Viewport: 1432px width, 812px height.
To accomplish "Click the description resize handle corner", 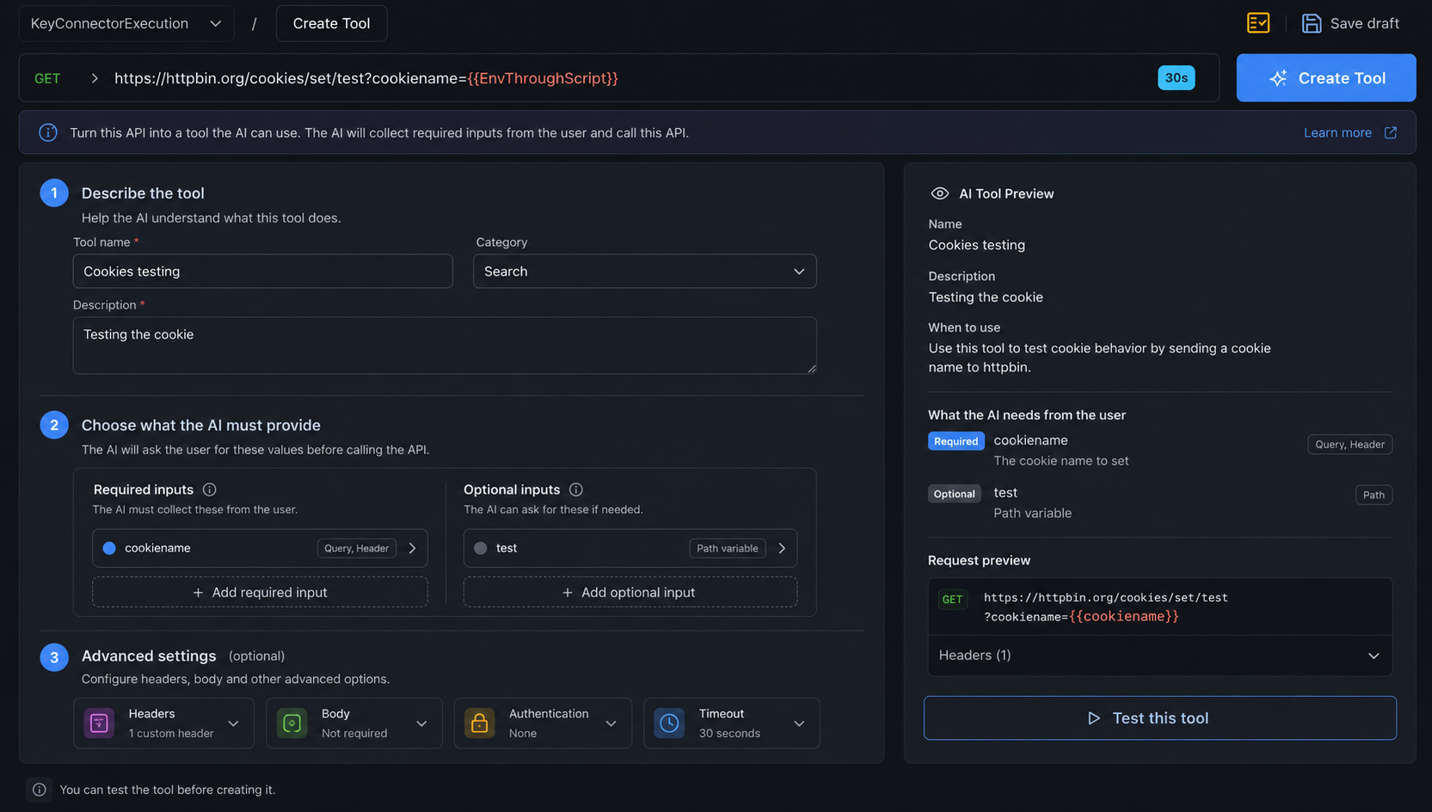I will pyautogui.click(x=811, y=369).
